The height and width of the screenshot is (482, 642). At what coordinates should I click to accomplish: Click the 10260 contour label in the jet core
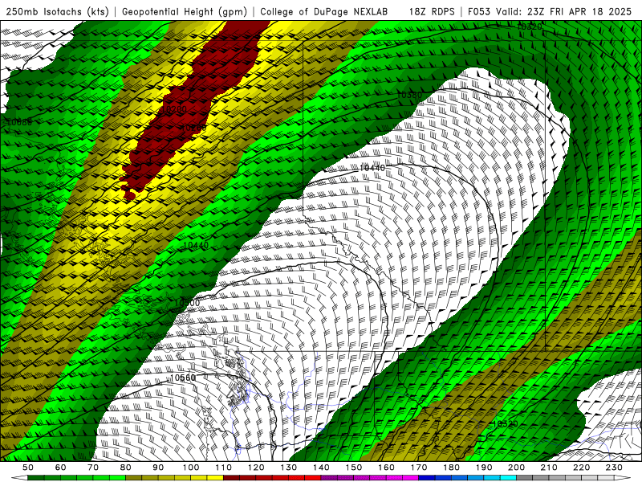[x=193, y=128]
